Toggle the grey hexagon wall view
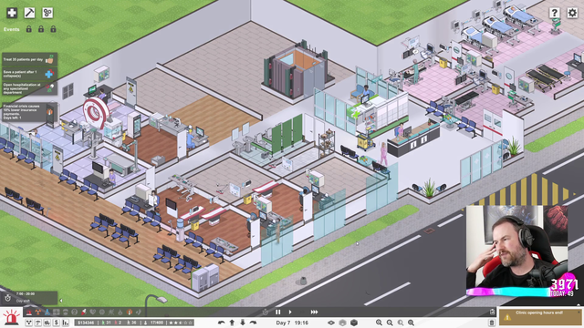584x328 pixels. pyautogui.click(x=343, y=323)
